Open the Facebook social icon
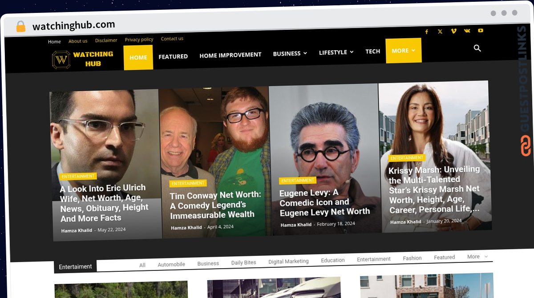The height and width of the screenshot is (298, 534). 426,32
